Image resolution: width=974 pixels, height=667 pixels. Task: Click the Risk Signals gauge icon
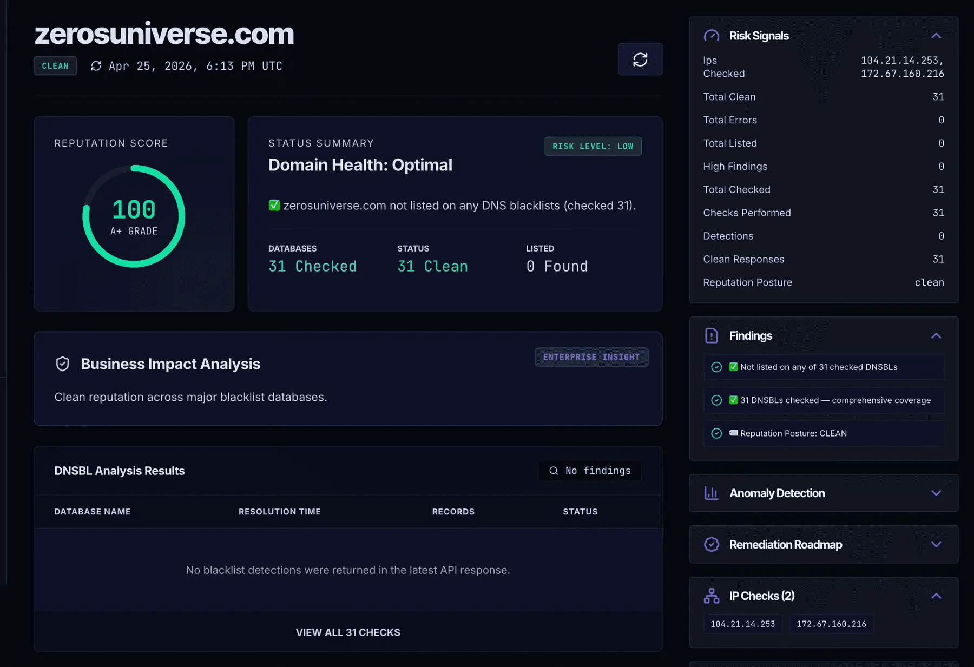[712, 36]
